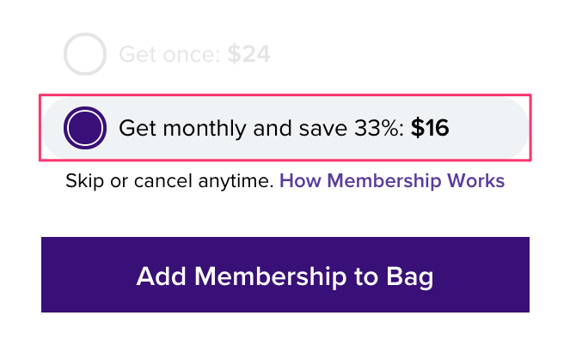This screenshot has width=576, height=352.
Task: Click the filled purple radio circle
Action: tap(84, 129)
